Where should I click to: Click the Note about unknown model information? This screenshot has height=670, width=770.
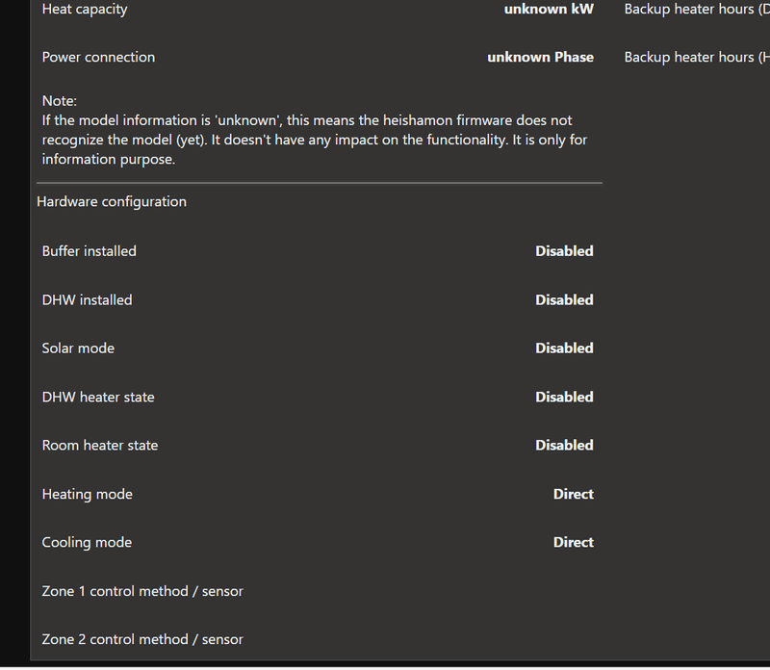314,130
